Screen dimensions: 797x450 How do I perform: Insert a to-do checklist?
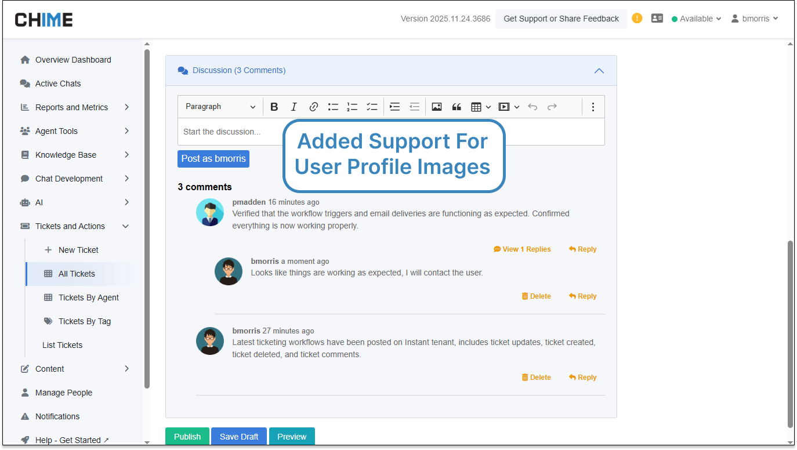tap(372, 107)
